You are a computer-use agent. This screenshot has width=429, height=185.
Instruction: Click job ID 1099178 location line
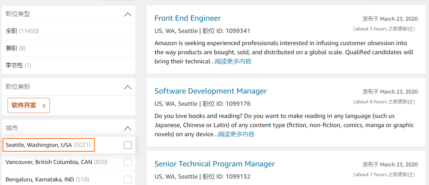pyautogui.click(x=203, y=104)
